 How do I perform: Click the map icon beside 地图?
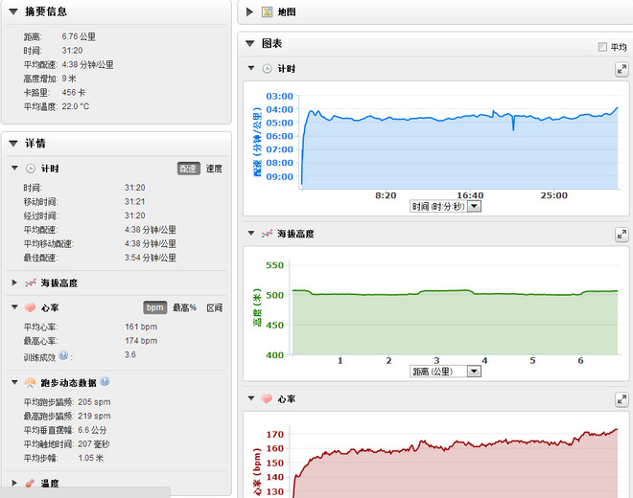(267, 12)
